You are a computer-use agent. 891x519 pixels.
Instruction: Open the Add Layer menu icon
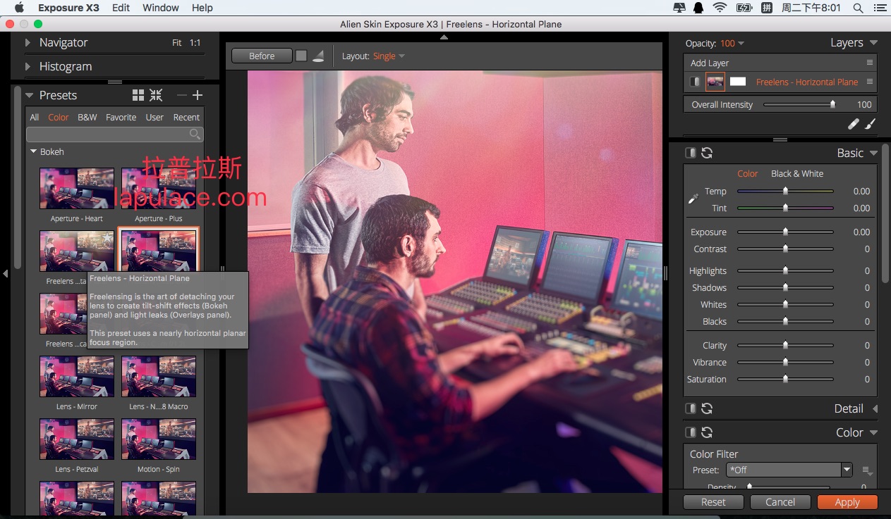pyautogui.click(x=870, y=63)
